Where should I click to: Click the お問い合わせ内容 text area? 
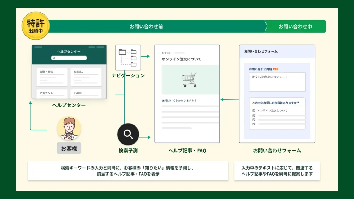[x=277, y=82]
